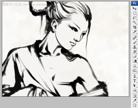Viewport: 138px width, 108px height.
Task: Select the Ellipse shape tool
Action: (134, 90)
